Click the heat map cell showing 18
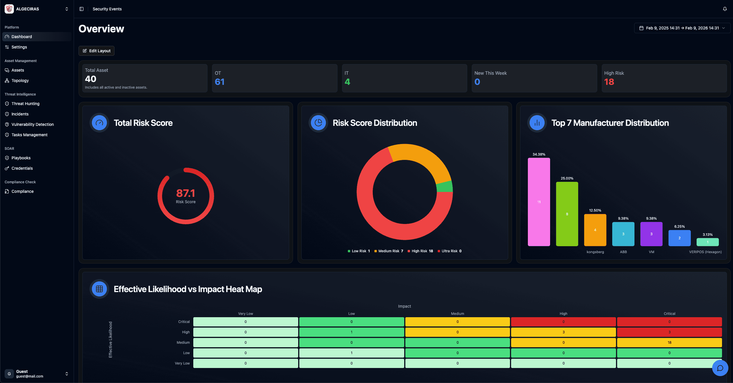 tap(669, 343)
